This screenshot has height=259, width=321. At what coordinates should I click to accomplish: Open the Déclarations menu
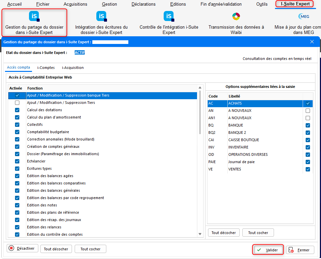click(x=143, y=4)
